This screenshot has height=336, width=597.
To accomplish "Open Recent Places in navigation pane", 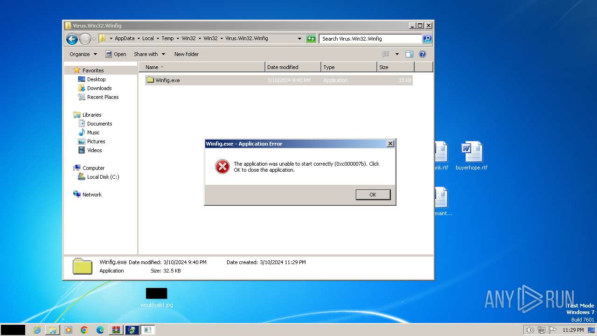I will [x=103, y=97].
